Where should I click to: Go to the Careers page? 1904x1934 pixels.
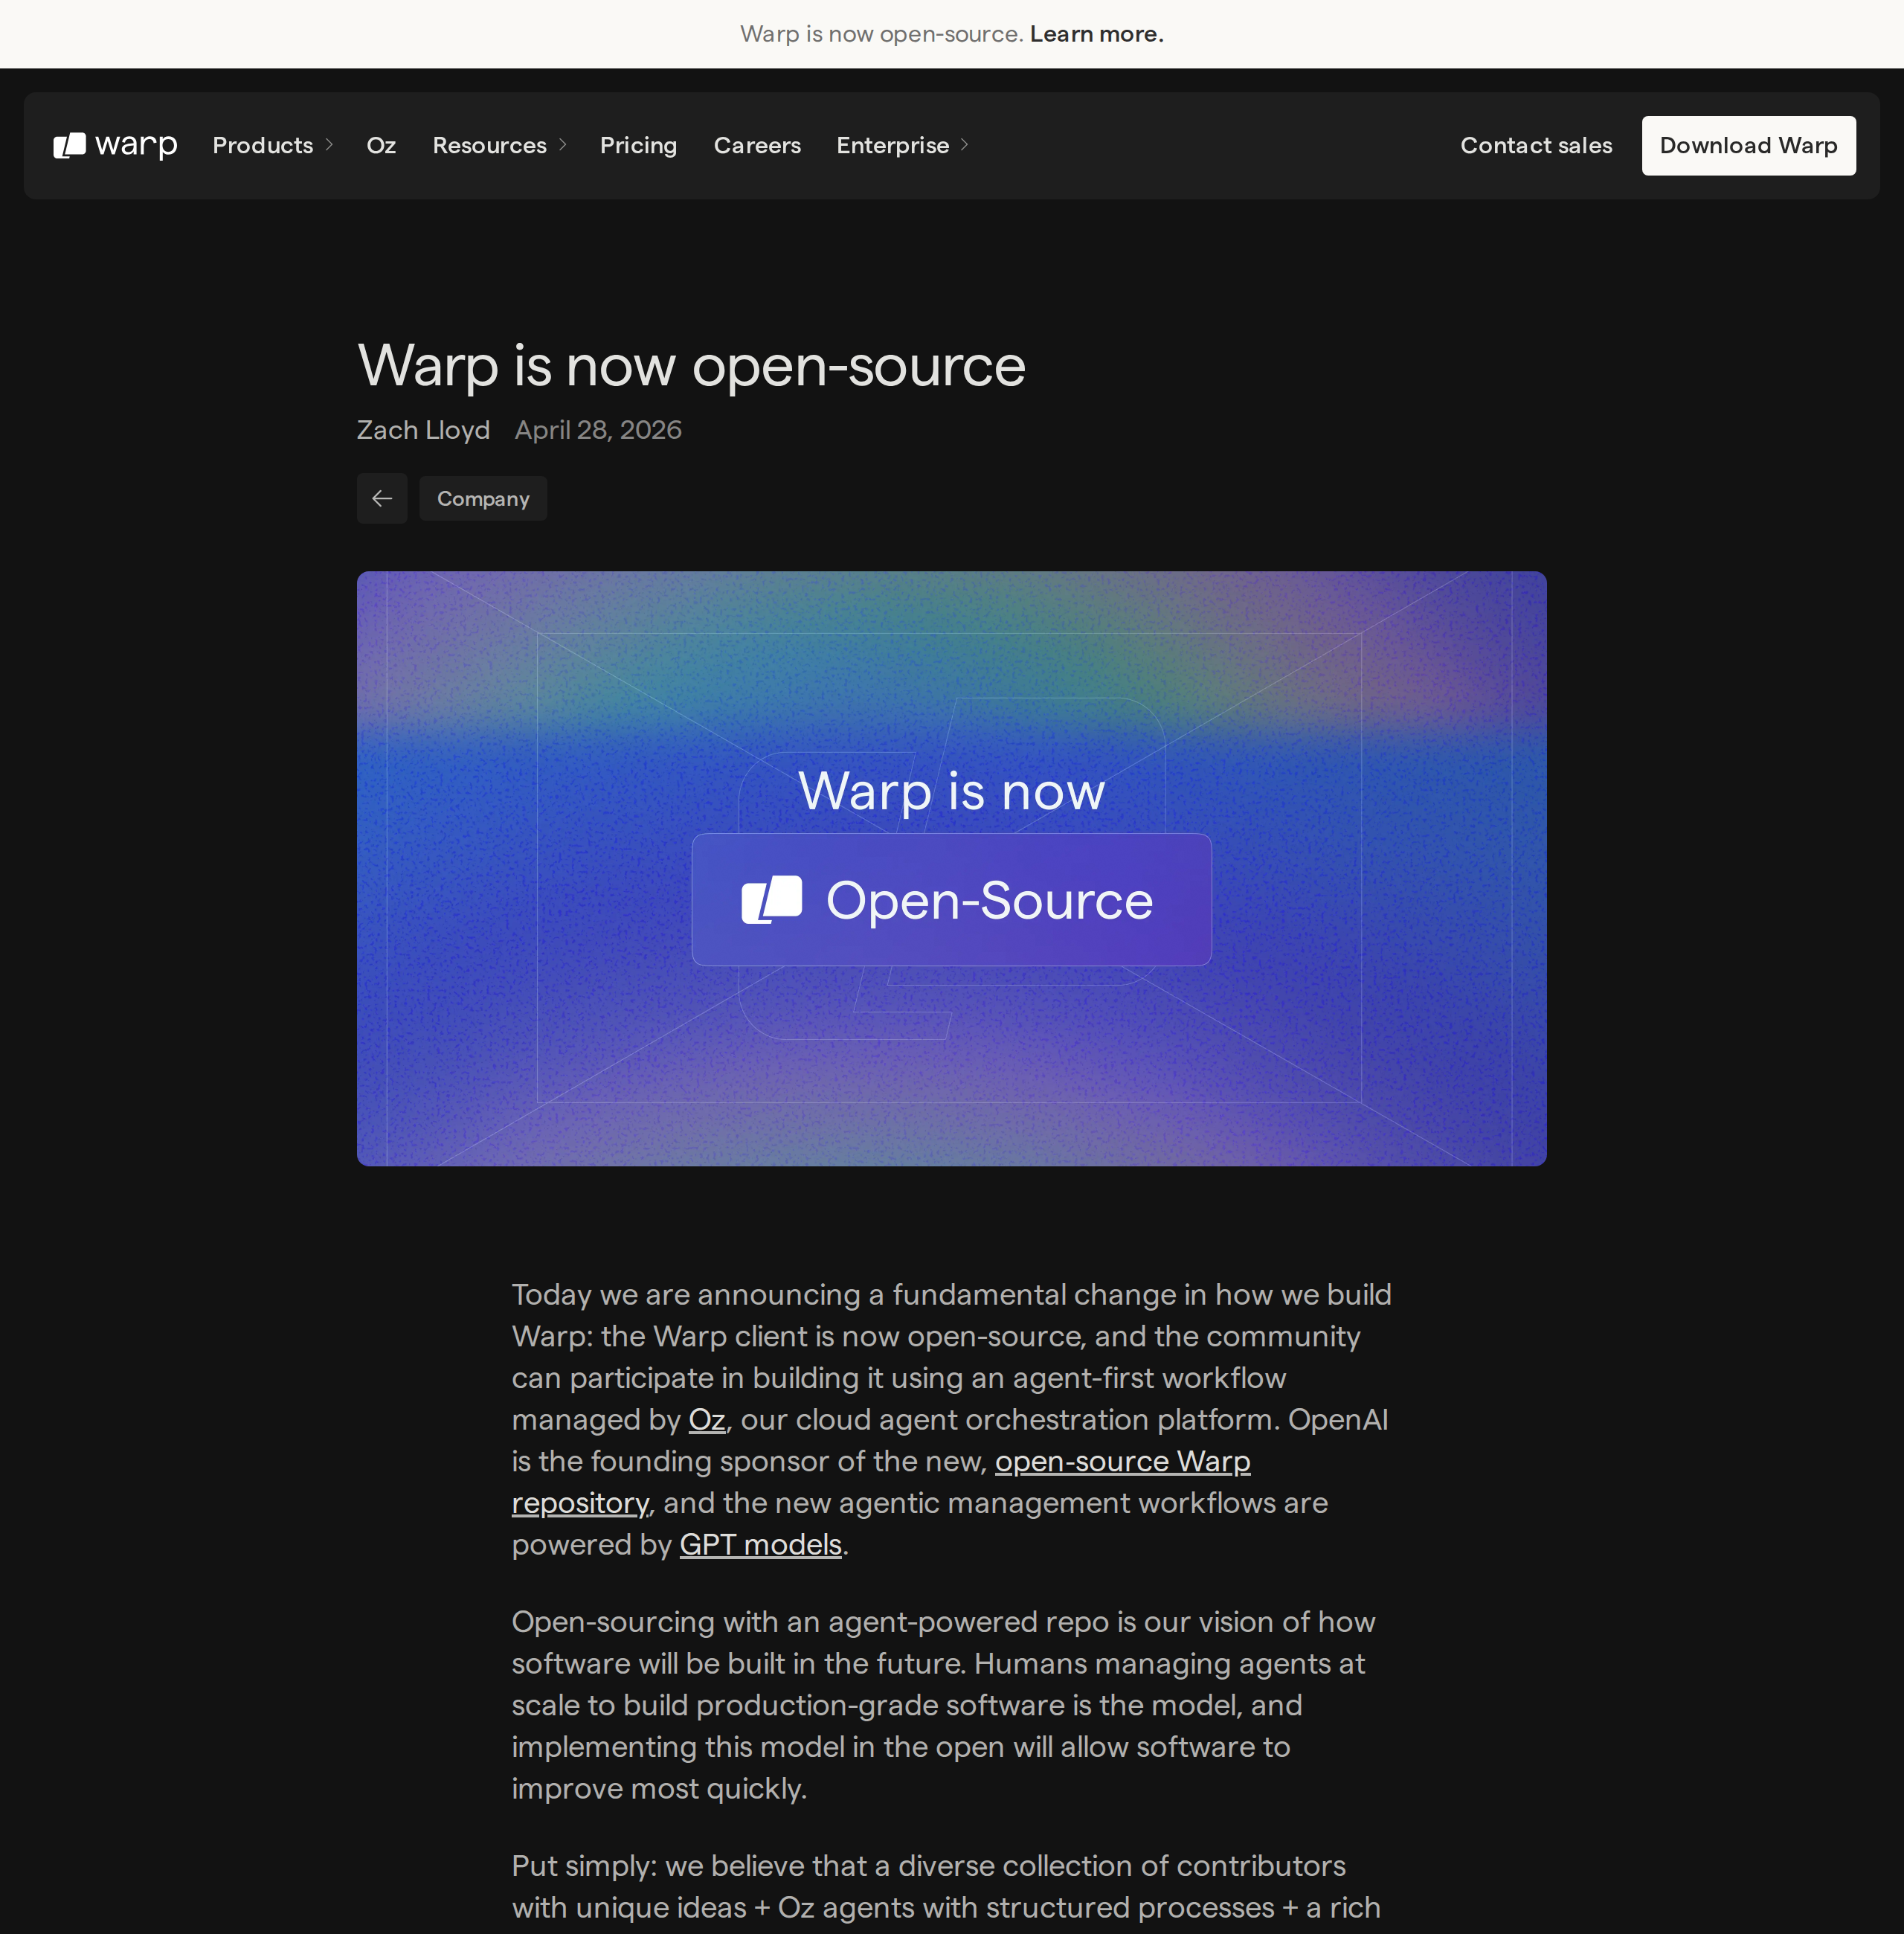pyautogui.click(x=757, y=146)
